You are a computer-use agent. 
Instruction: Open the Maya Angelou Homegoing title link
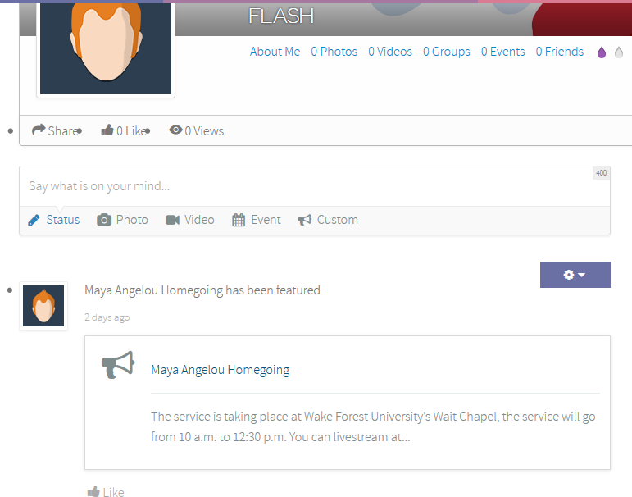pyautogui.click(x=220, y=370)
